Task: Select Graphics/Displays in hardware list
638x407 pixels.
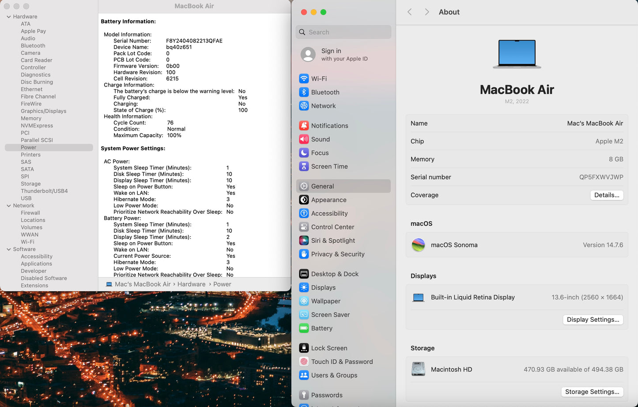Action: click(x=43, y=111)
